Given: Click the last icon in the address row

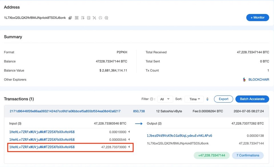Looking at the screenshot, I should [x=107, y=18].
